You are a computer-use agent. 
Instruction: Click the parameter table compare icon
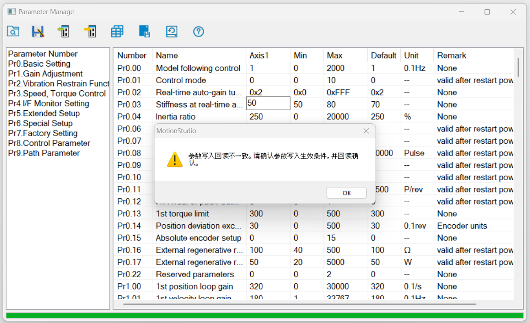click(117, 31)
